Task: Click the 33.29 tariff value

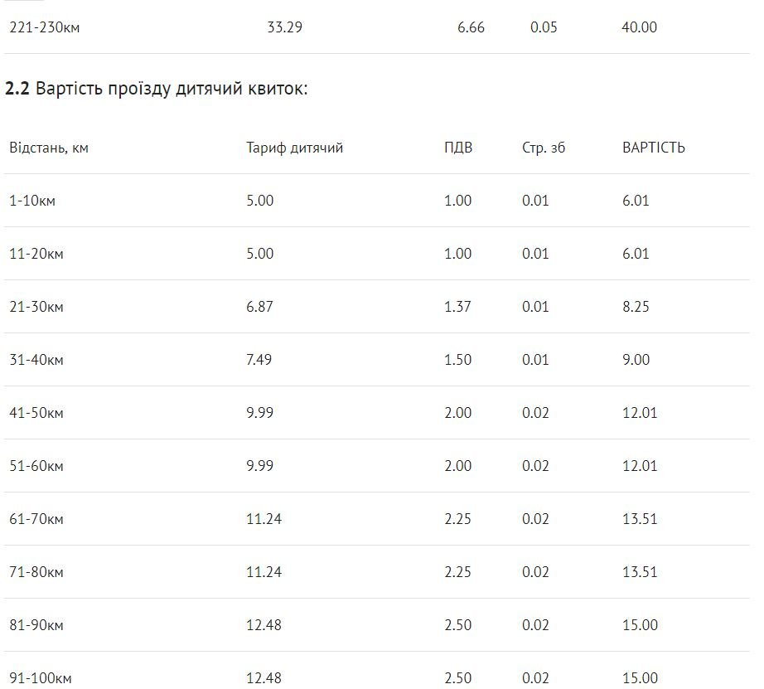Action: 284,27
